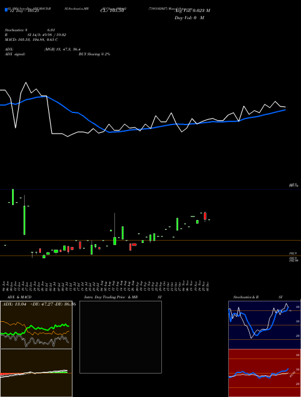Click the blue Stochastics chart panel
Image resolution: width=301 pixels, height=397 pixels.
point(264,325)
